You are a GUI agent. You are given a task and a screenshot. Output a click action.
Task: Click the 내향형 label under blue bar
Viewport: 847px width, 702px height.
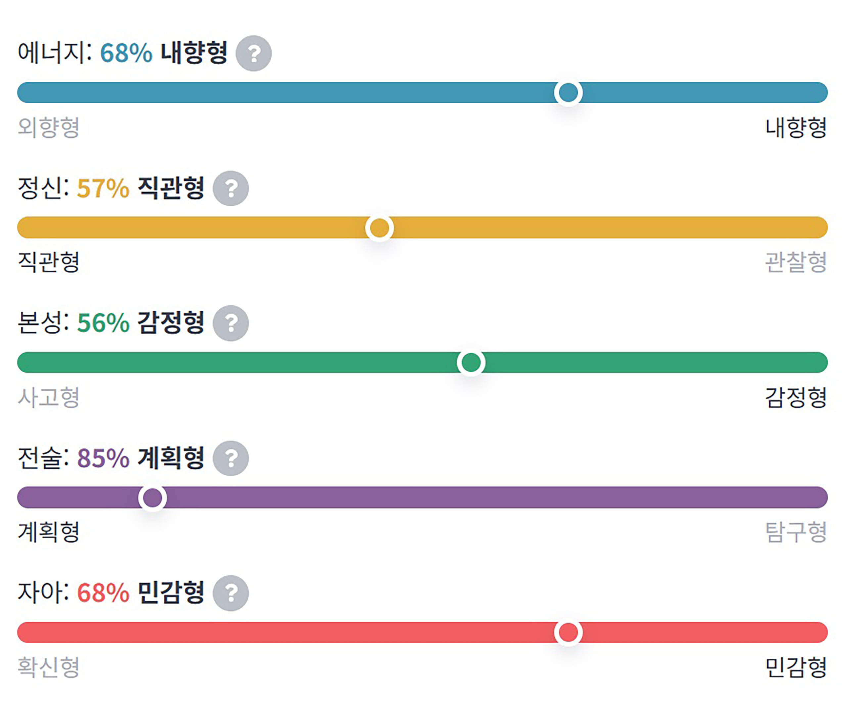[796, 127]
